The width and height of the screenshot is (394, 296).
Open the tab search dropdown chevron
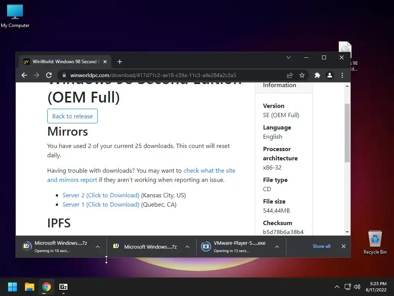point(289,57)
